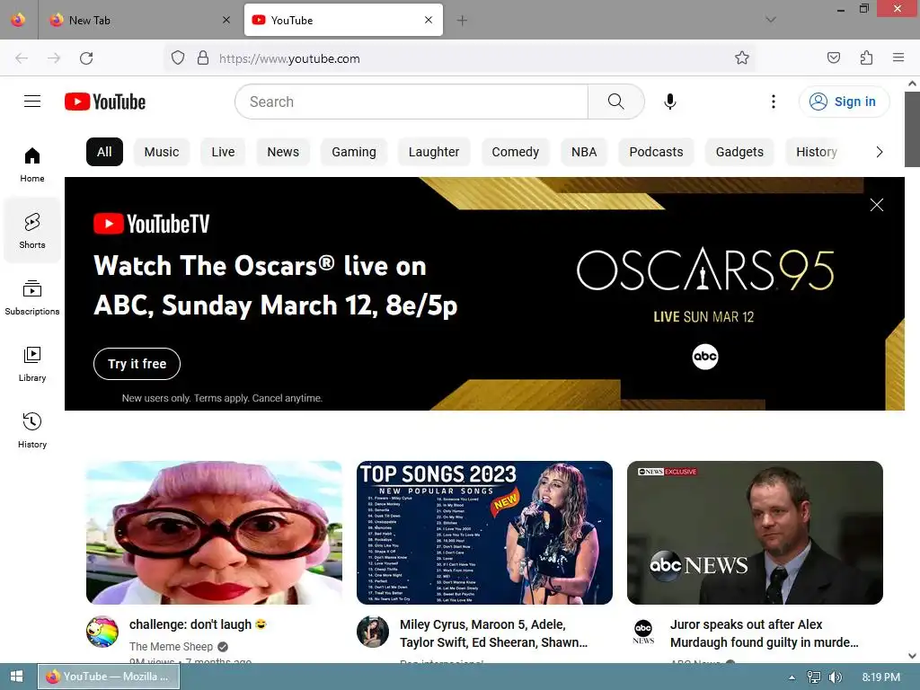Open the Miley Cyrus, Maroon 5 video title

tap(493, 633)
